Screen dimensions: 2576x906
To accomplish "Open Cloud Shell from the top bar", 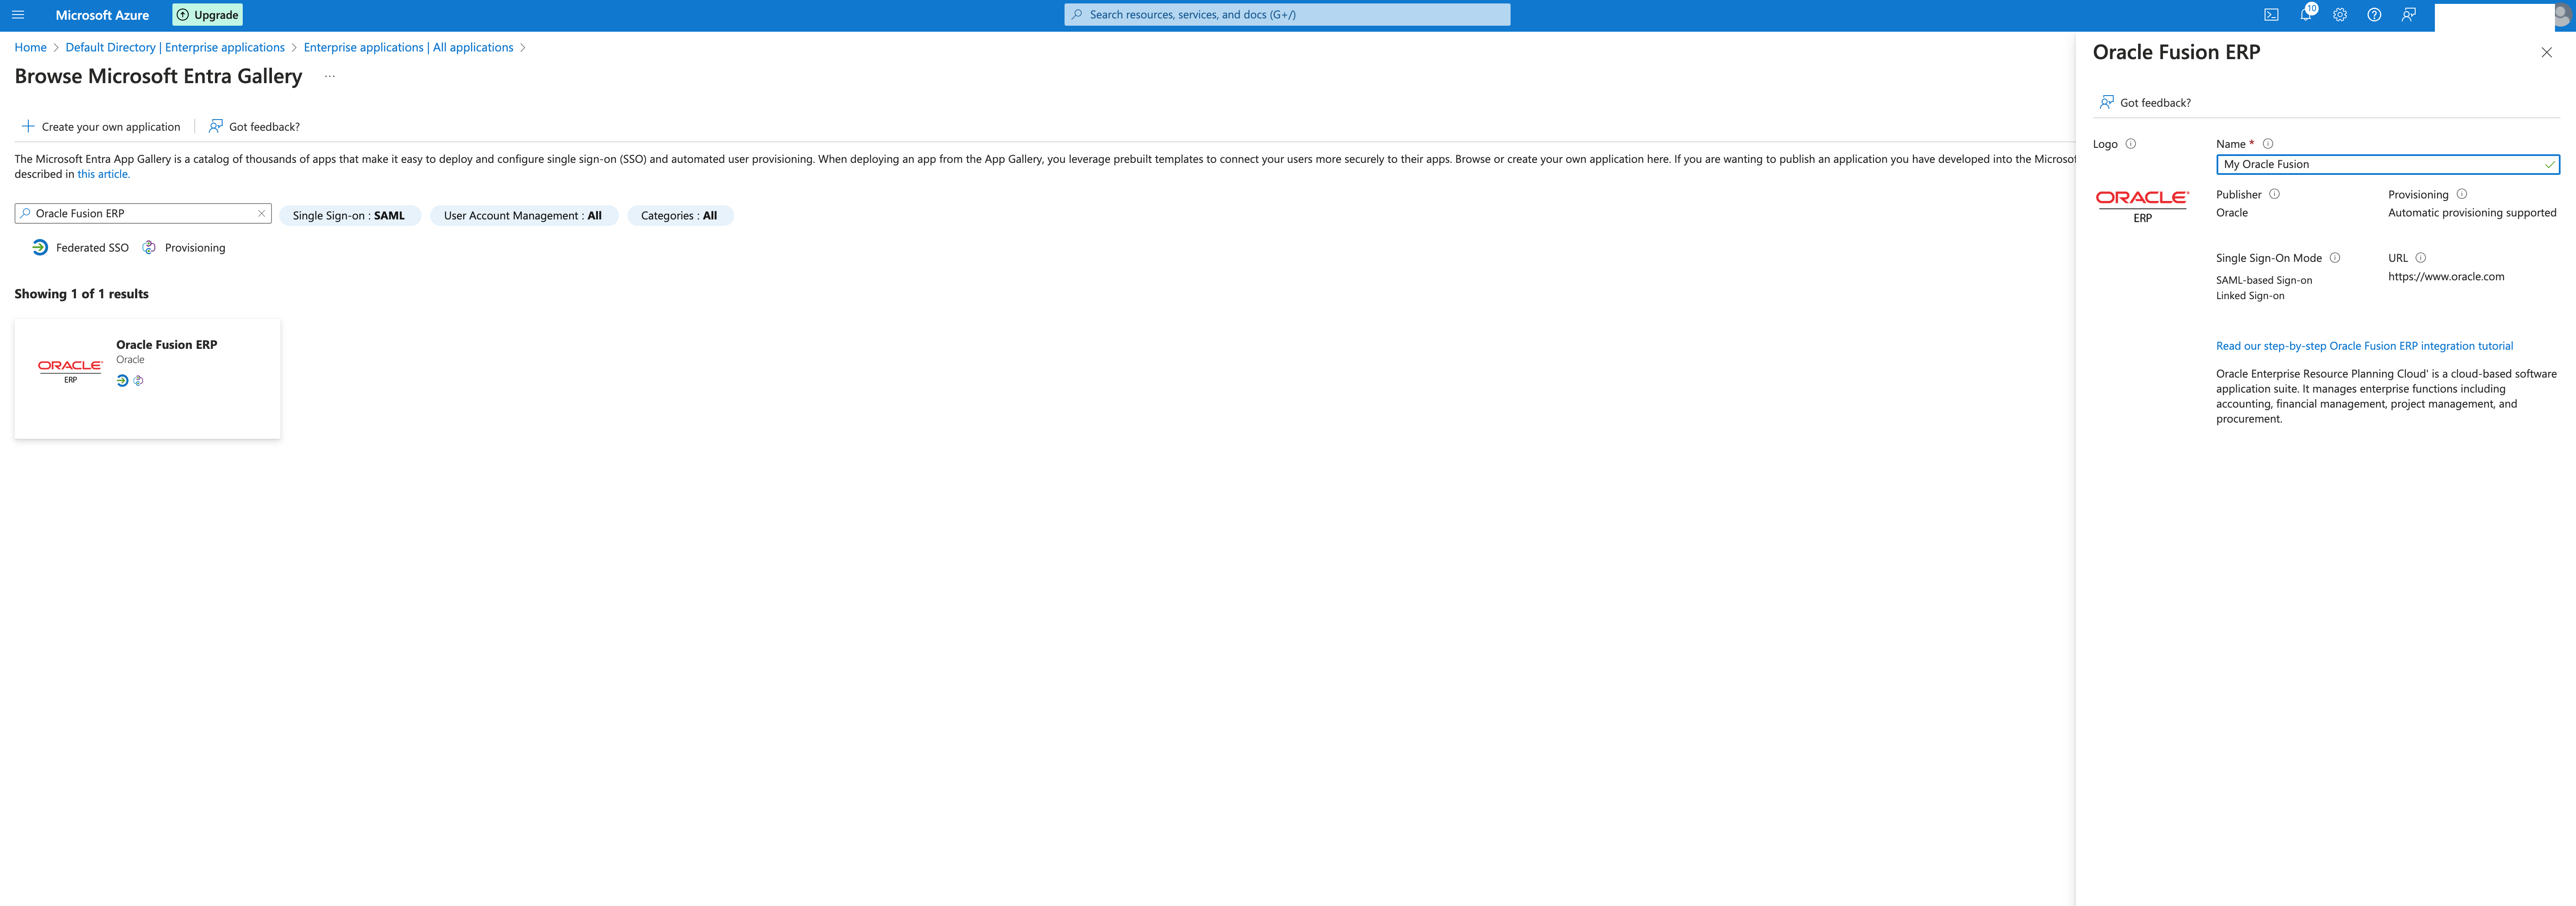I will coord(2271,15).
